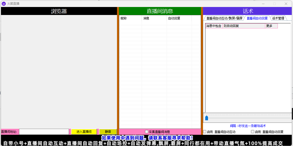Toggle the 启用 直播间自动互动 checkbox
Viewport: 293px width, 146px height.
pos(205,132)
